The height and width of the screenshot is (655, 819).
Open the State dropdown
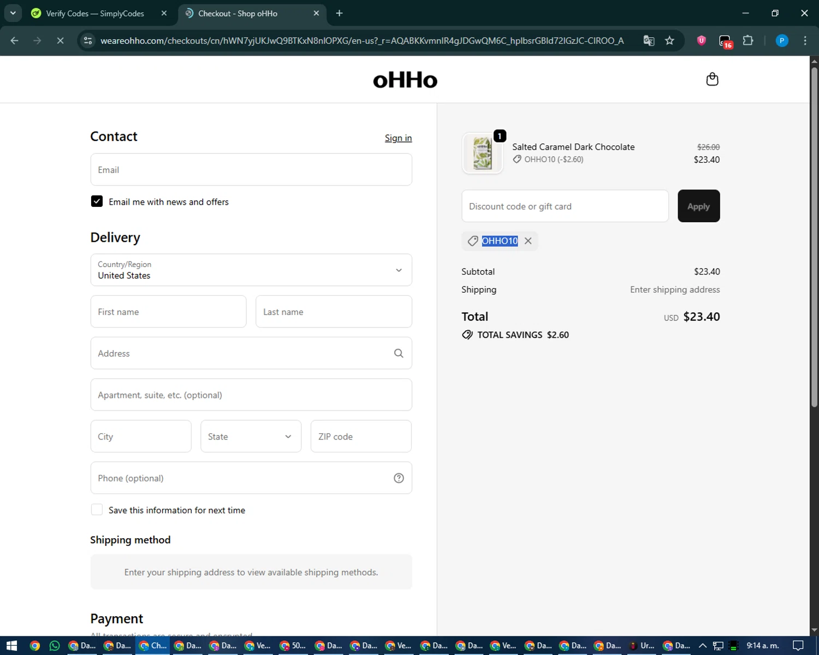coord(251,436)
